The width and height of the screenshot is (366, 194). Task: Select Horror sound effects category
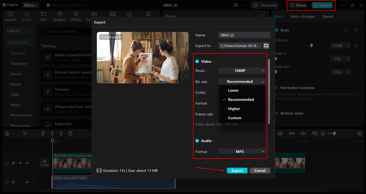[16, 74]
